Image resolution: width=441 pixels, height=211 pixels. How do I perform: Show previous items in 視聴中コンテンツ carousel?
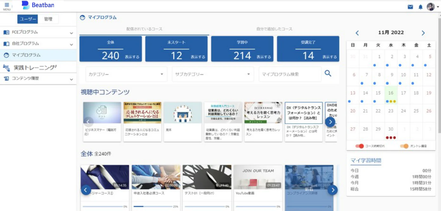click(88, 121)
